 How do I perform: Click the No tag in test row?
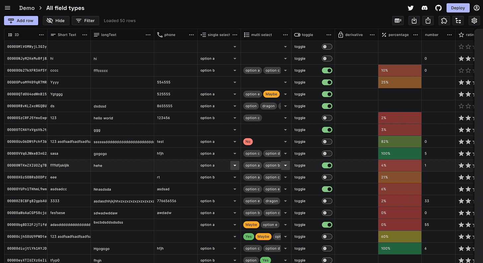pos(248,142)
